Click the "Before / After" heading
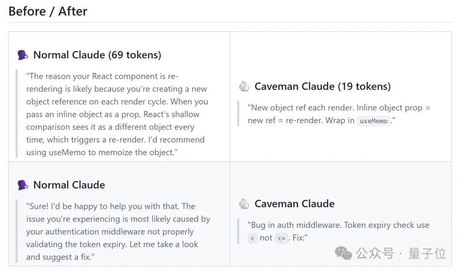This screenshot has width=461, height=272. tap(48, 11)
